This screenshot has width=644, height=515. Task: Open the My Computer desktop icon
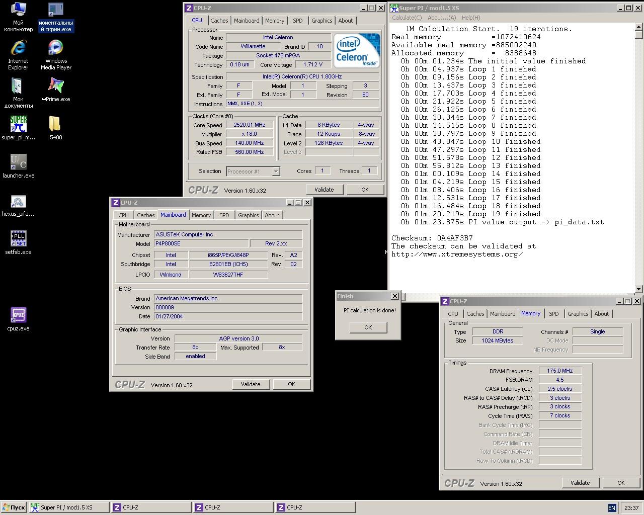18,17
